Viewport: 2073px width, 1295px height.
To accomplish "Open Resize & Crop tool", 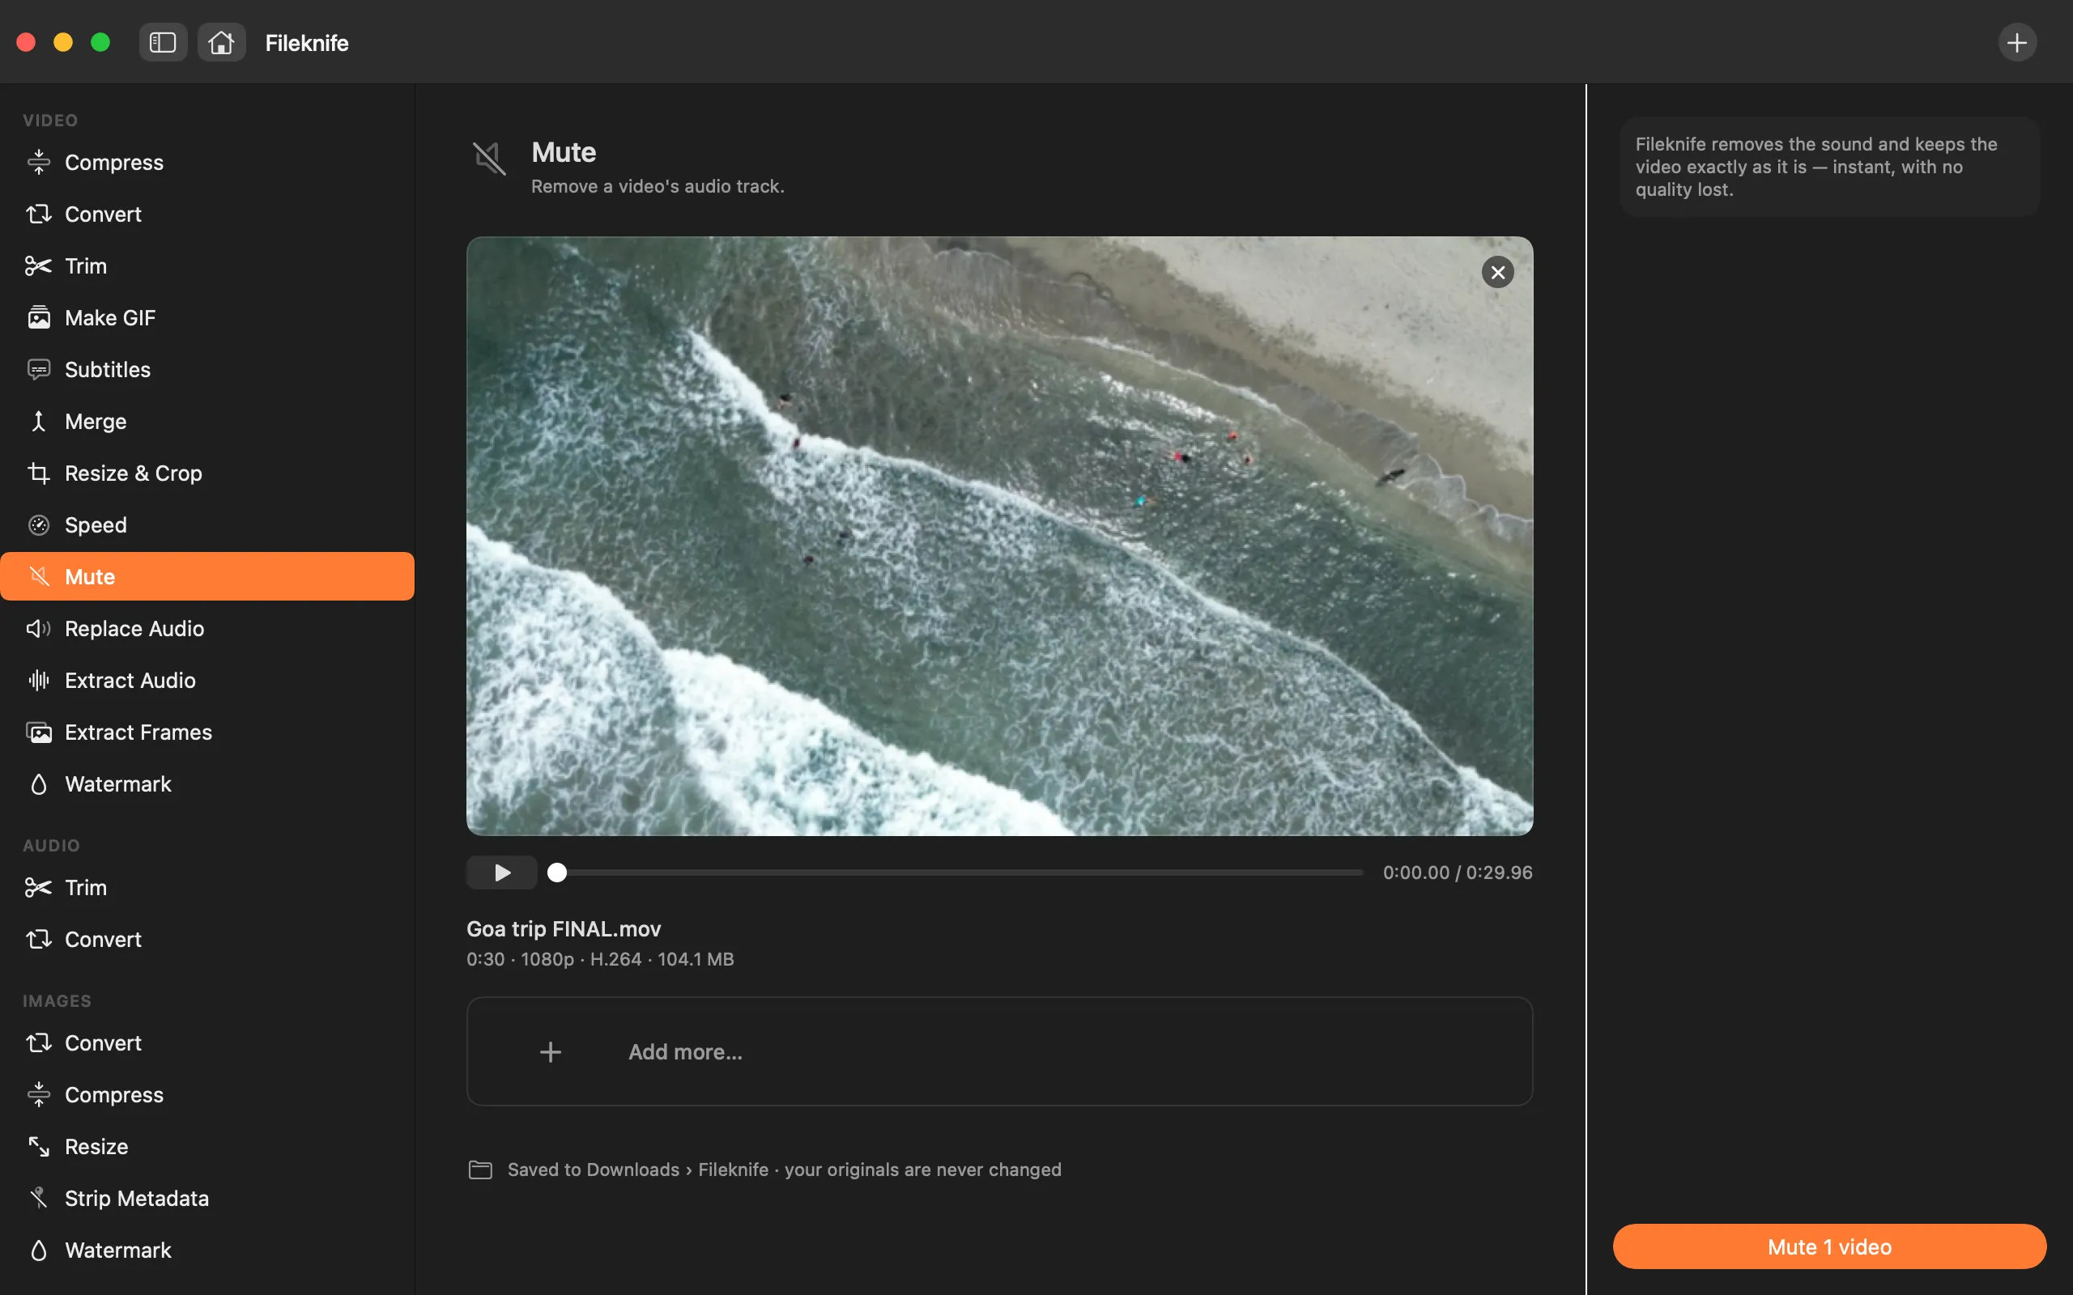I will coord(207,473).
